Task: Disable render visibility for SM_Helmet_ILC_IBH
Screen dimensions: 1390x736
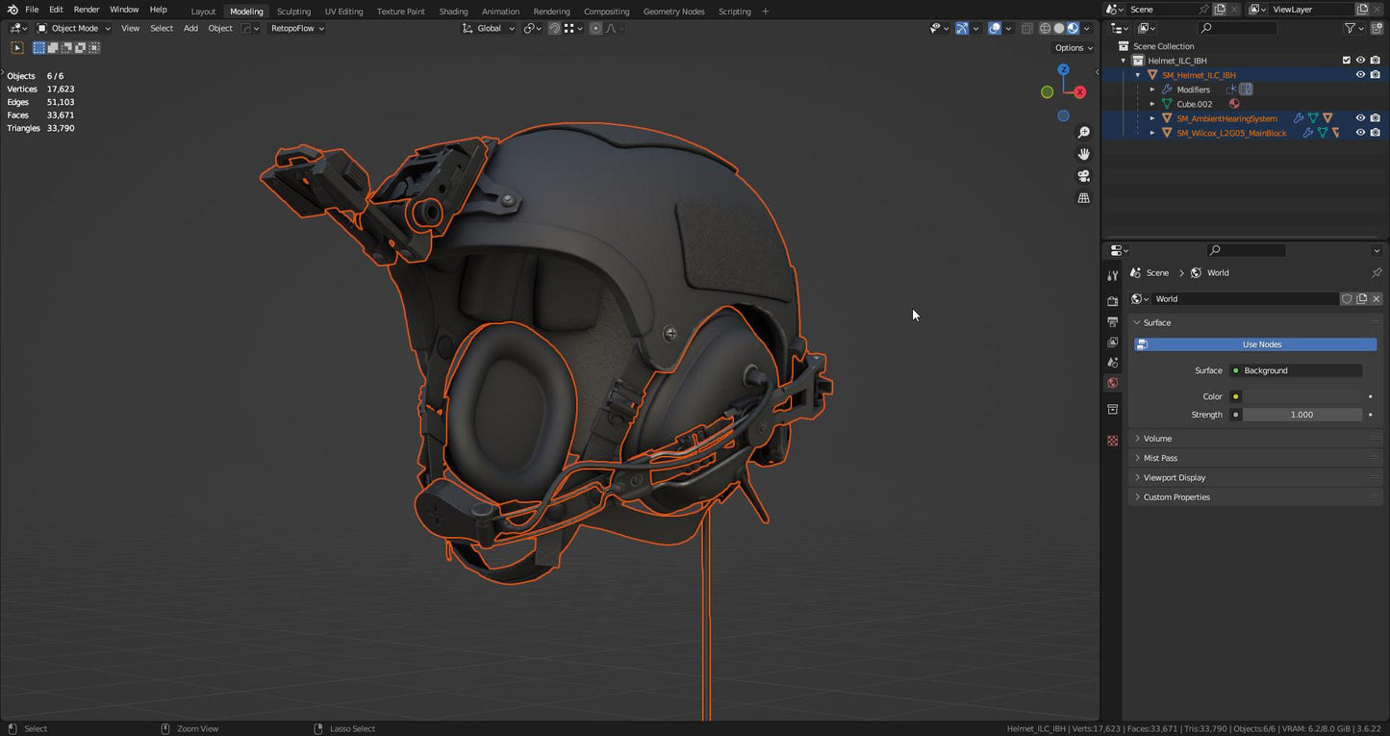Action: pyautogui.click(x=1376, y=74)
